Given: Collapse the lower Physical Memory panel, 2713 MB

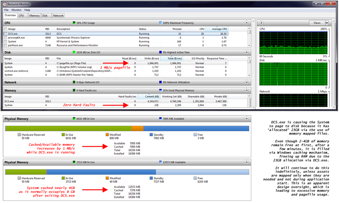Looking at the screenshot, I should tap(246, 162).
